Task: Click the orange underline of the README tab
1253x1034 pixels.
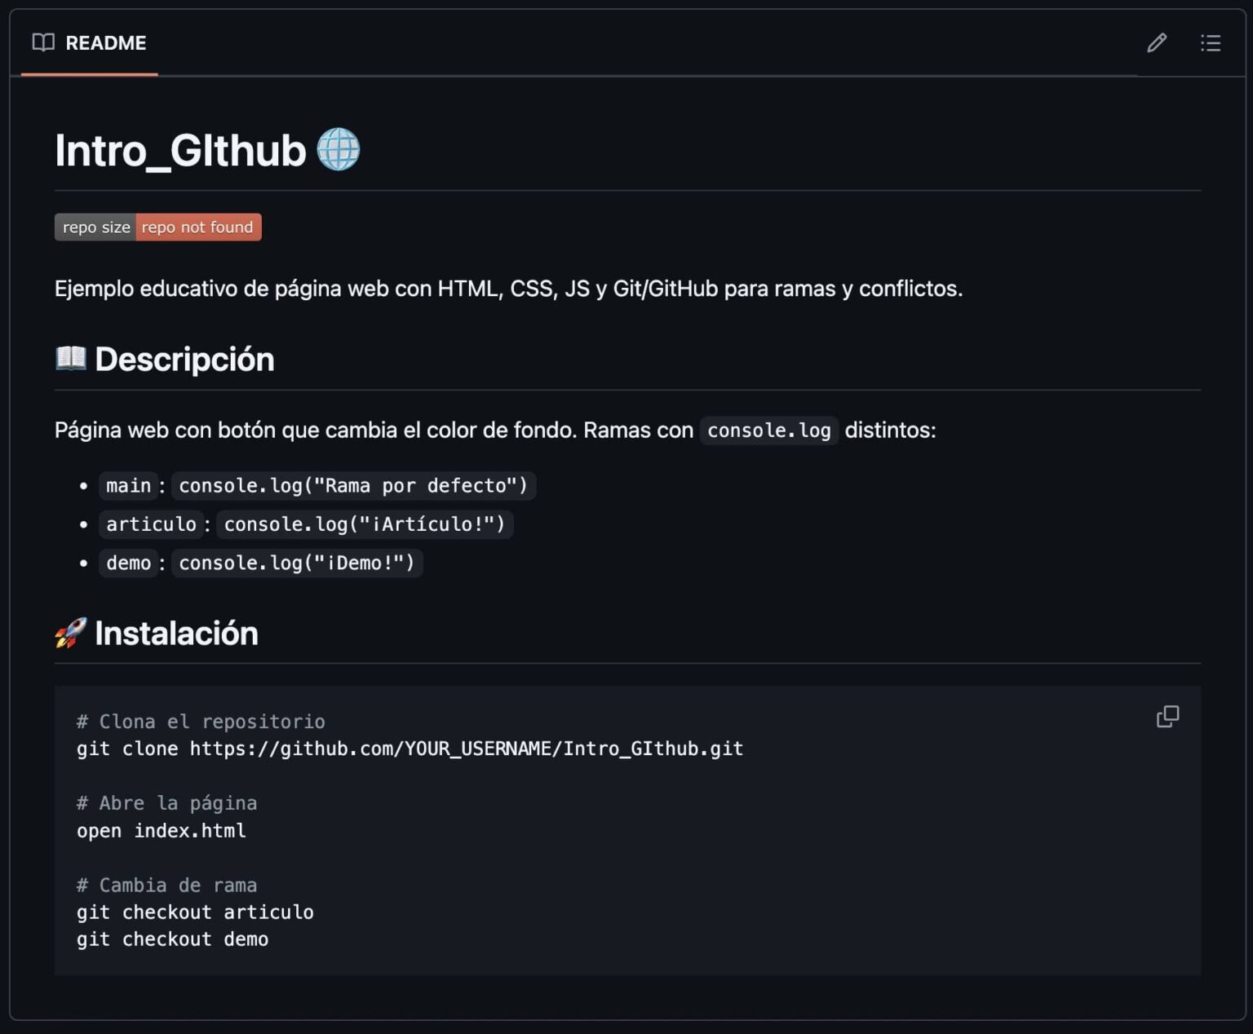Action: pos(90,76)
